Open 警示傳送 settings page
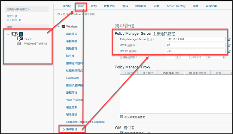Image resolution: width=233 pixels, height=134 pixels. click(x=72, y=114)
